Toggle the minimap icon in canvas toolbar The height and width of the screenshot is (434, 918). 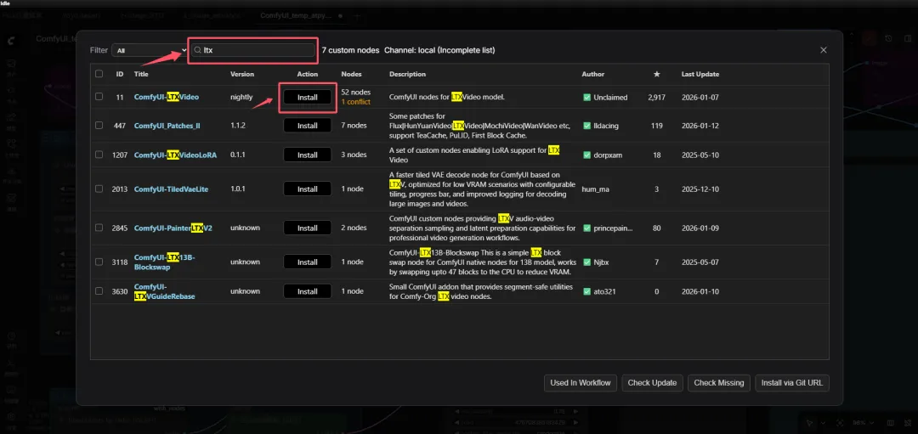(891, 423)
